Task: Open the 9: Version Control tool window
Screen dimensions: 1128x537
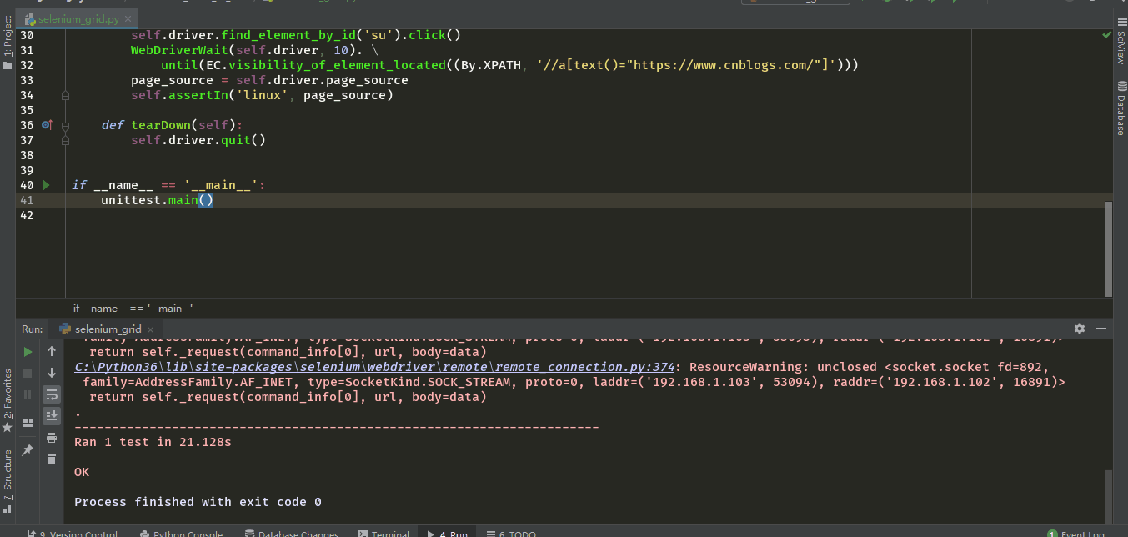Action: coord(72,534)
